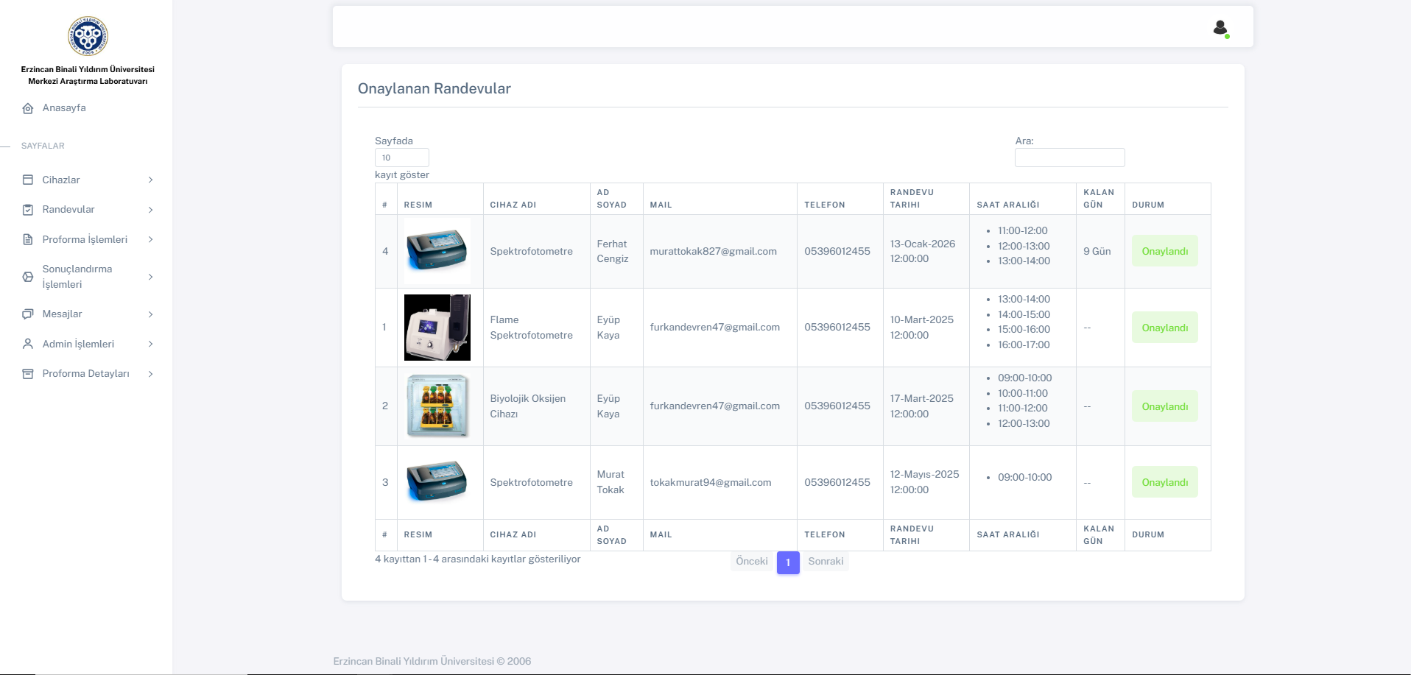Viewport: 1411px width, 675px height.
Task: Click the Proforma İşlemleri document icon
Action: (x=28, y=239)
